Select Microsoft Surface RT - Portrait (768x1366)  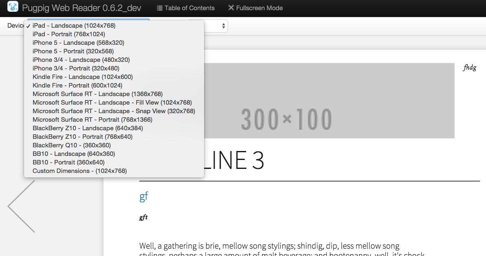114,120
